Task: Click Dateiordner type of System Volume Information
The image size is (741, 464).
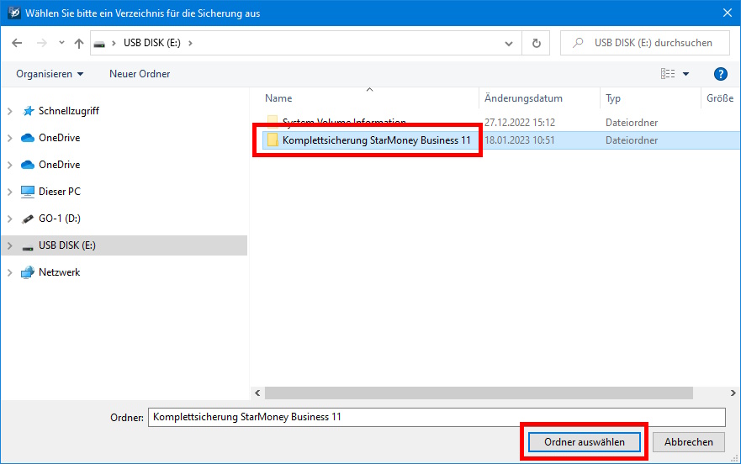Action: coord(632,123)
